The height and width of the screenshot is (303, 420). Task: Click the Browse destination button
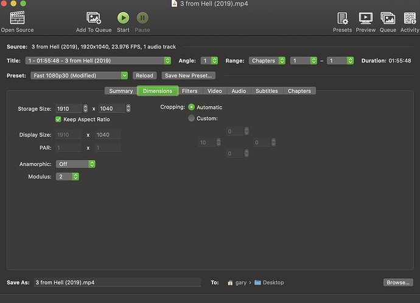coord(398,282)
